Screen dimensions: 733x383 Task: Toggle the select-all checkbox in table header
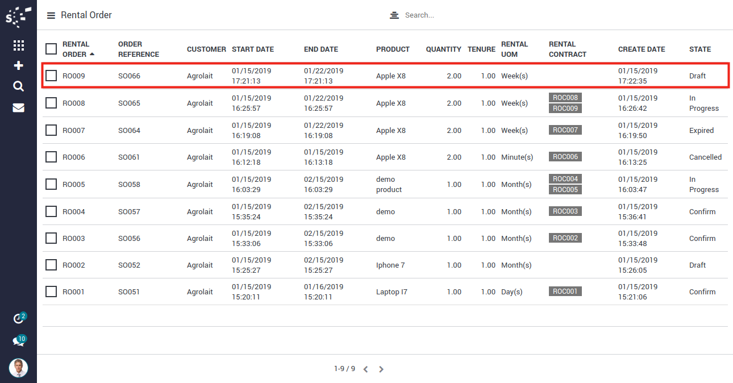(51, 49)
